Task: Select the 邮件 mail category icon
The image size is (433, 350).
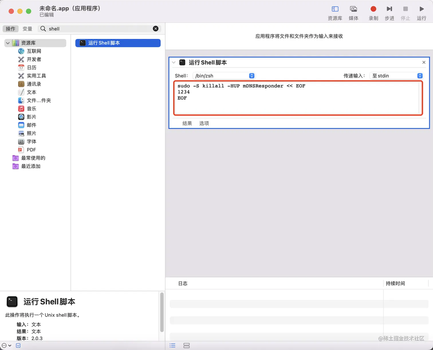Action: tap(21, 125)
